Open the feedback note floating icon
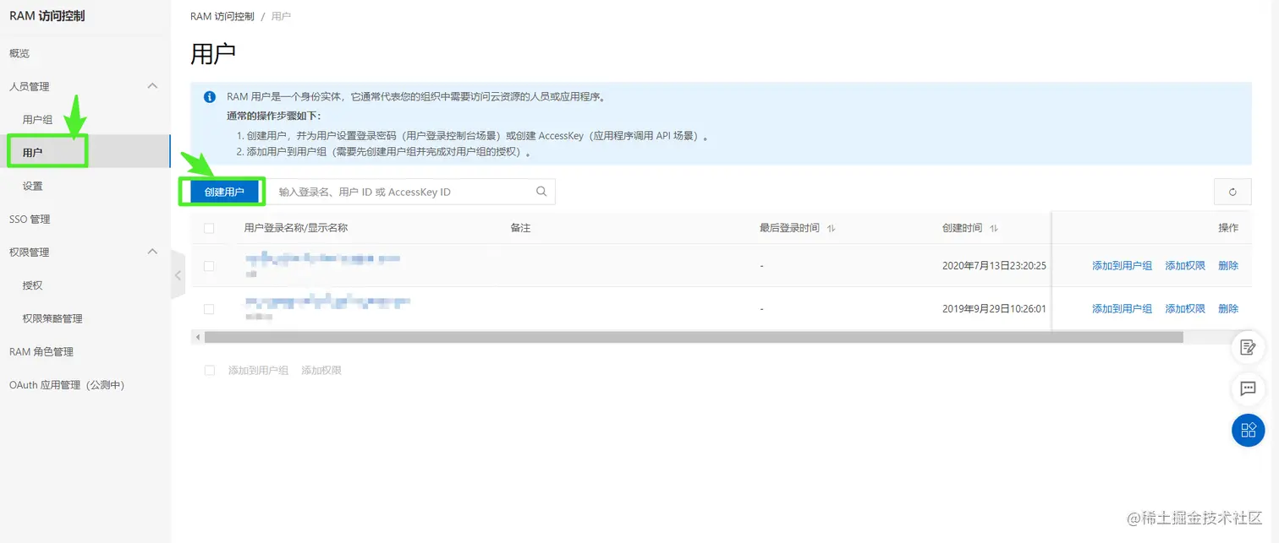Screen dimensions: 1279x543 coord(1248,347)
